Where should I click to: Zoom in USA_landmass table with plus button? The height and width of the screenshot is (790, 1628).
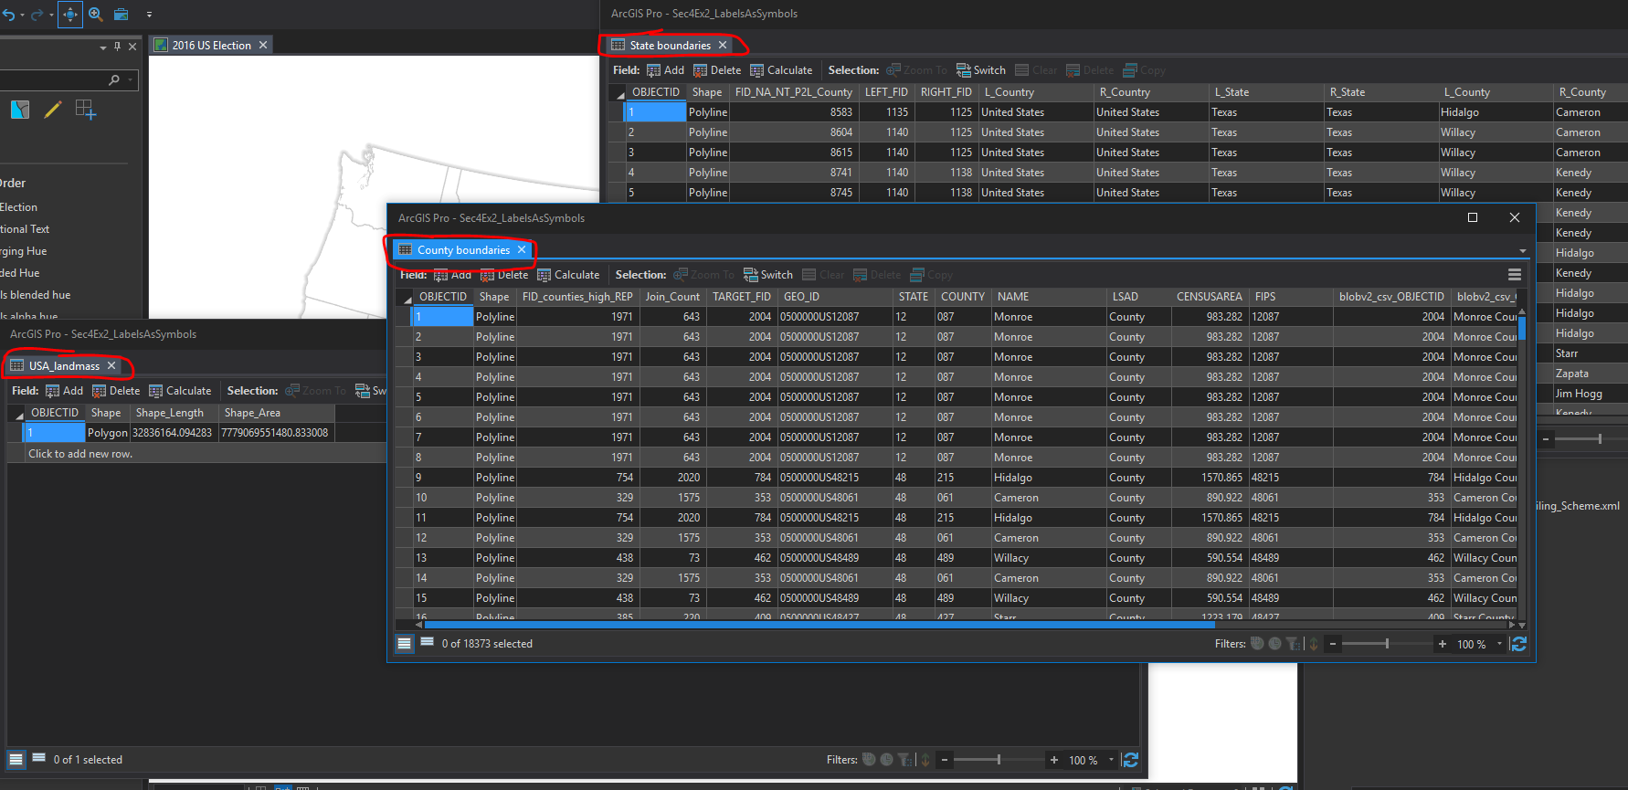(1054, 760)
